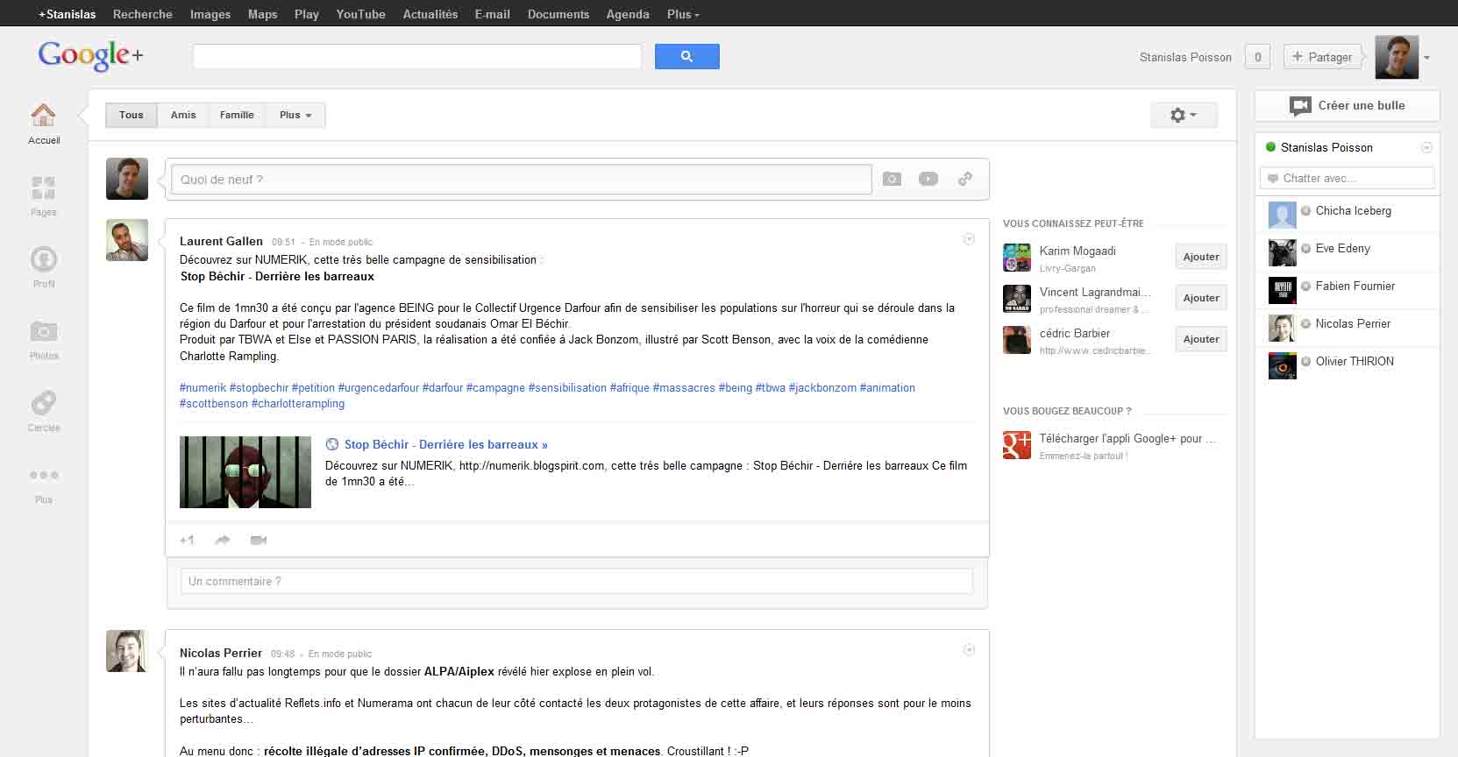Click +1 on Laurent Gallen's post
Viewport: 1458px width, 757px height.
187,540
